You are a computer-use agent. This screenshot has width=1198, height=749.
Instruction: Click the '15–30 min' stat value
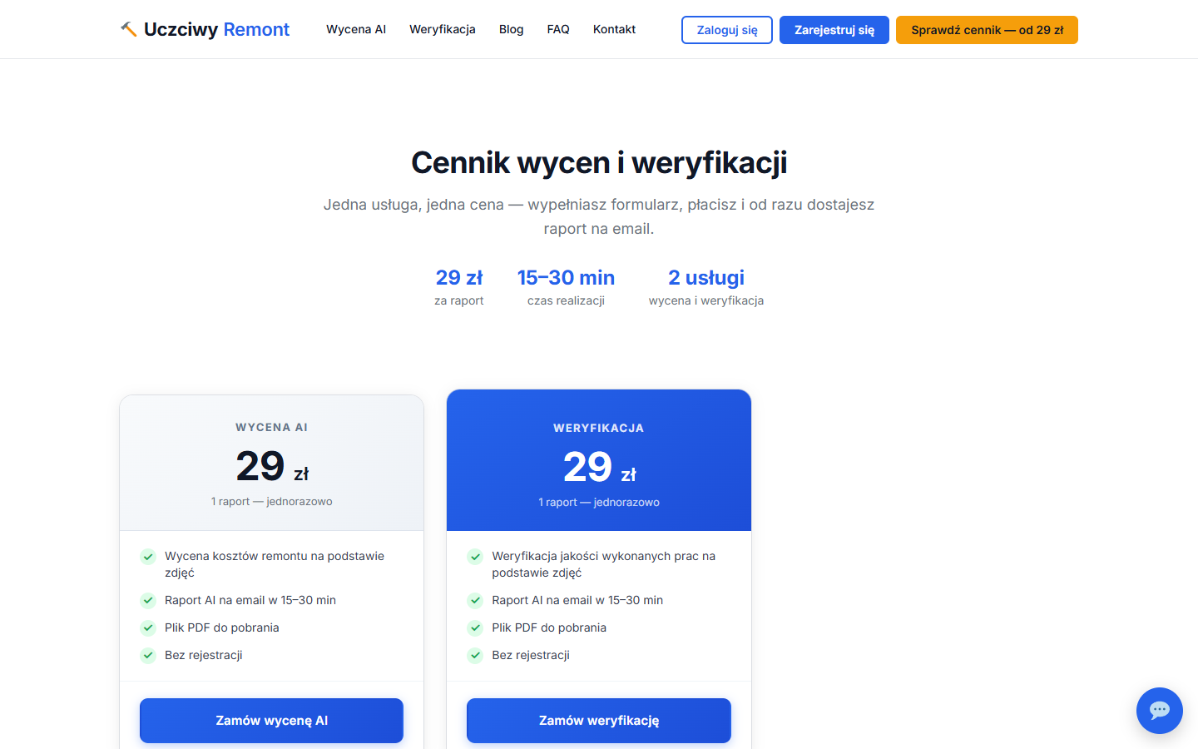click(x=566, y=277)
